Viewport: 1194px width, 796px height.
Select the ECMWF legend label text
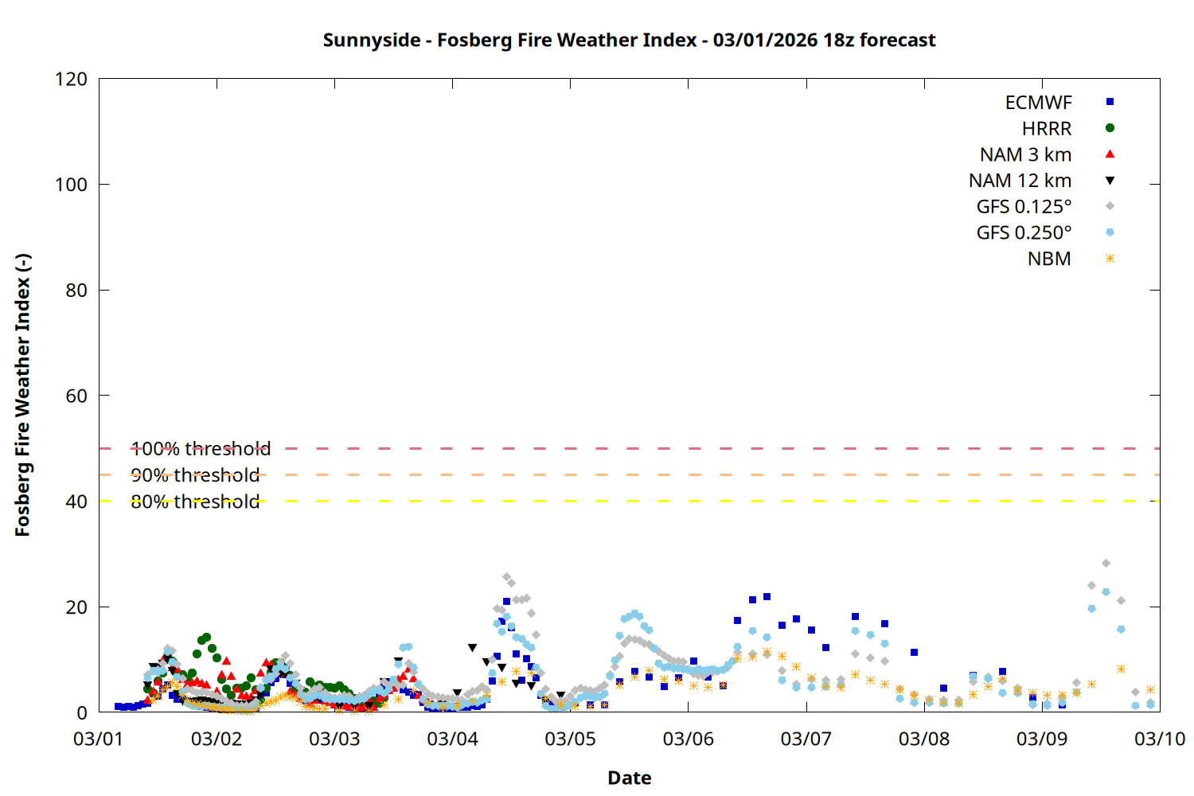click(1038, 103)
